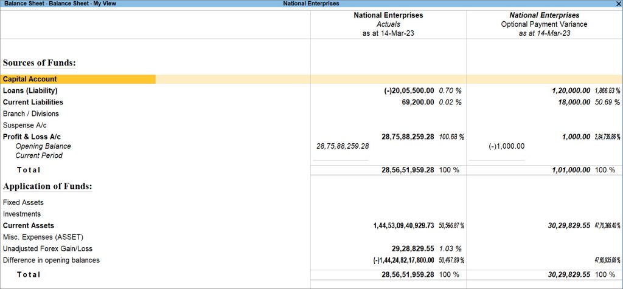Select Difference in opening balances row
Screen dimensions: 623x289
[x=51, y=260]
